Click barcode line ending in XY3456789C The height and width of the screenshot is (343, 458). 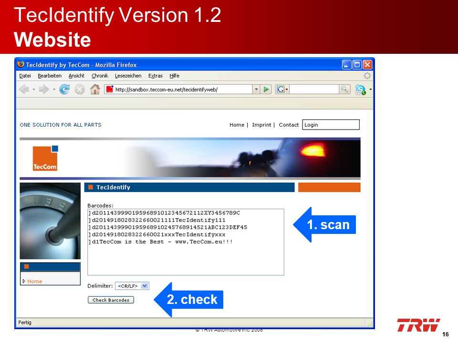164,213
